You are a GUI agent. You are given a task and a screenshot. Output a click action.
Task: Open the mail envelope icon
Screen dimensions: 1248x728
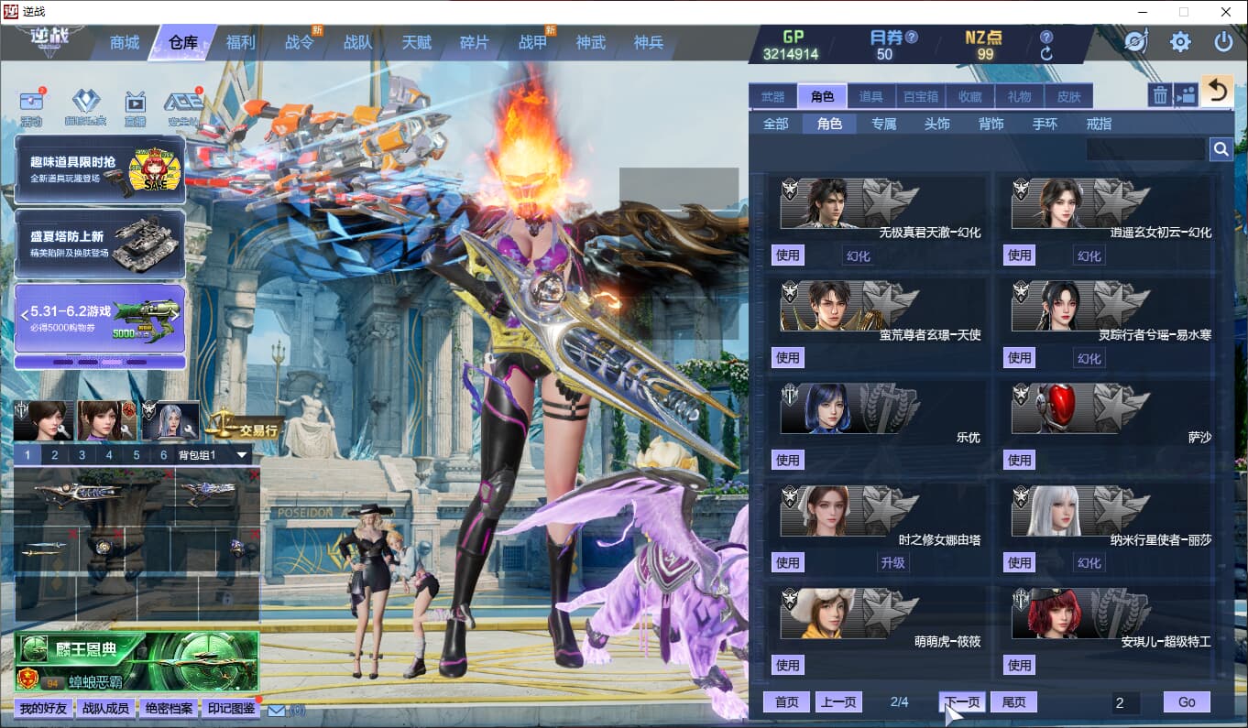coord(276,710)
